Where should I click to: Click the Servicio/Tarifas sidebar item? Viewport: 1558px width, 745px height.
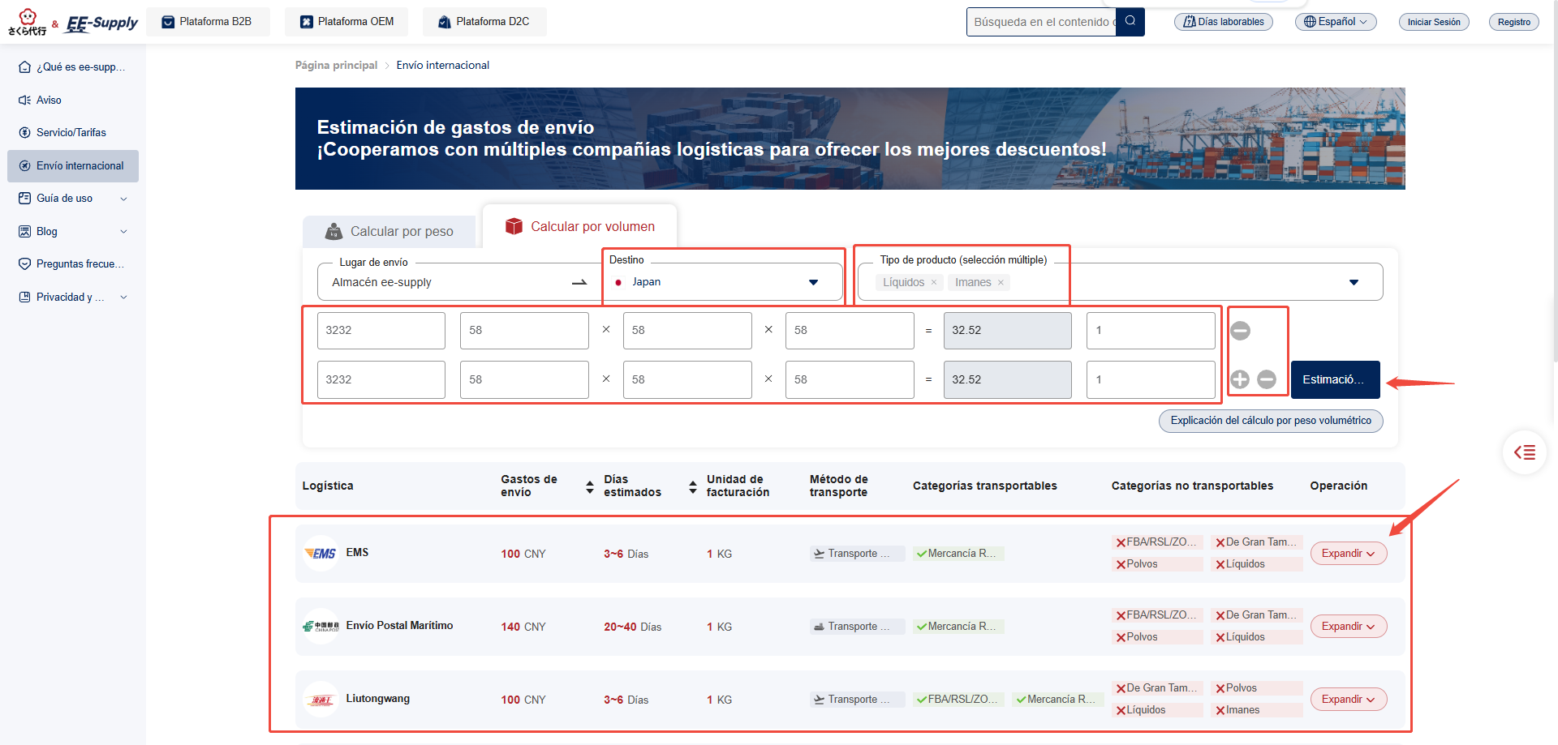tap(73, 132)
